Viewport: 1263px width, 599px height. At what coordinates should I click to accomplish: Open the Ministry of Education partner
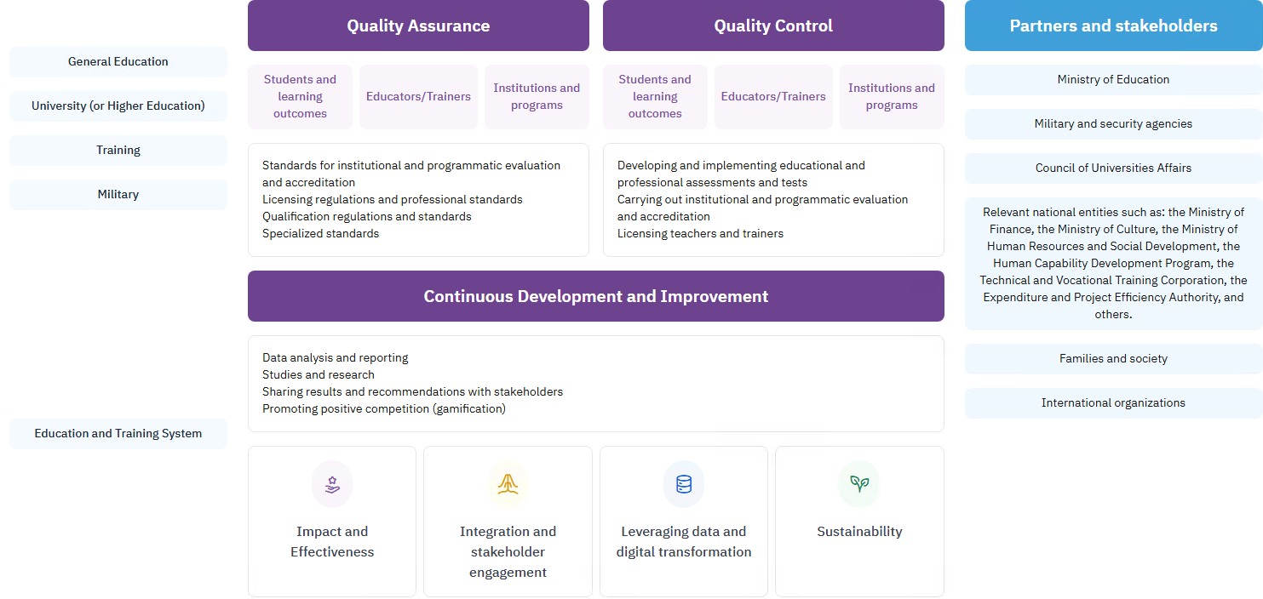coord(1113,79)
